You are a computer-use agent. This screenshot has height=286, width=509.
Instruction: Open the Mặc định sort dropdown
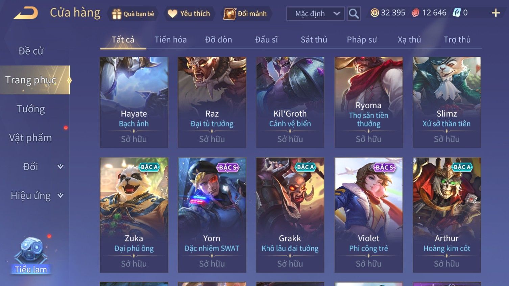[x=315, y=14]
